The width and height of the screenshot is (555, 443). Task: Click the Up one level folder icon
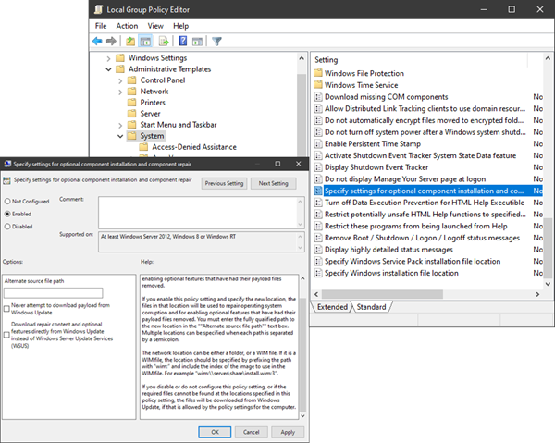coord(131,41)
